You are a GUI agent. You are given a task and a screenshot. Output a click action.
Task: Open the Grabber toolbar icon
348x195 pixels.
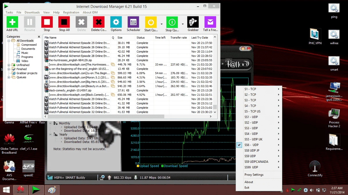pyautogui.click(x=193, y=22)
